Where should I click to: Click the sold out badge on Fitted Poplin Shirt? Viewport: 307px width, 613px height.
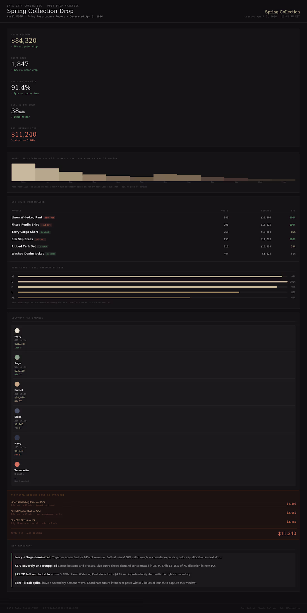[46, 225]
